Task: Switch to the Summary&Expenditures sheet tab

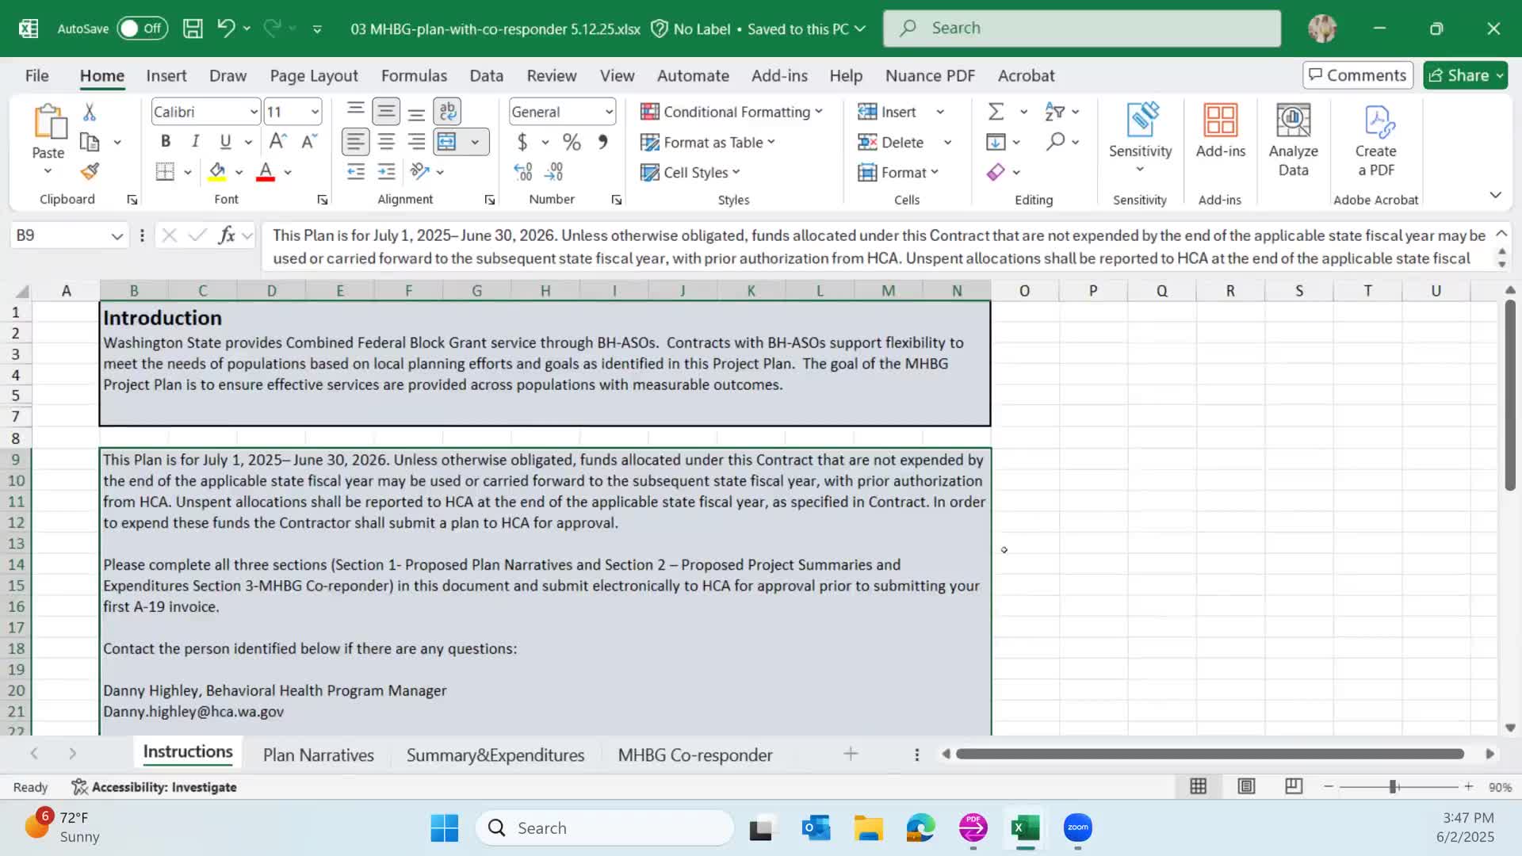Action: coord(495,755)
